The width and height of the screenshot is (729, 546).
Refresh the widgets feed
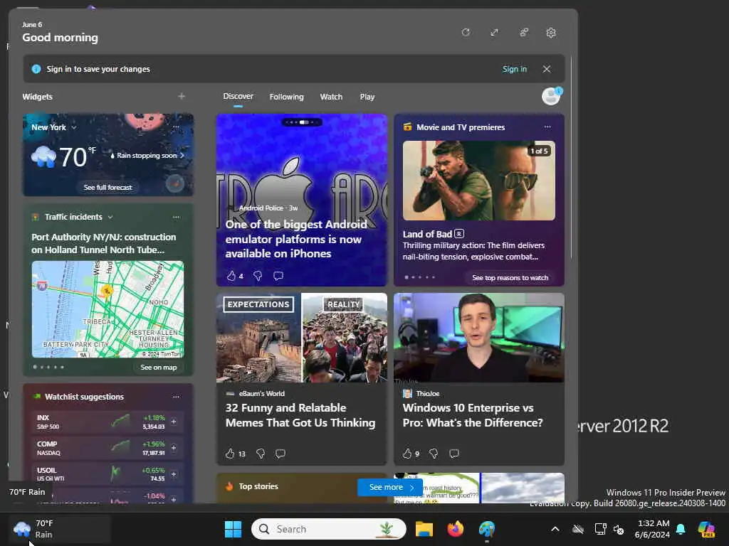(466, 33)
